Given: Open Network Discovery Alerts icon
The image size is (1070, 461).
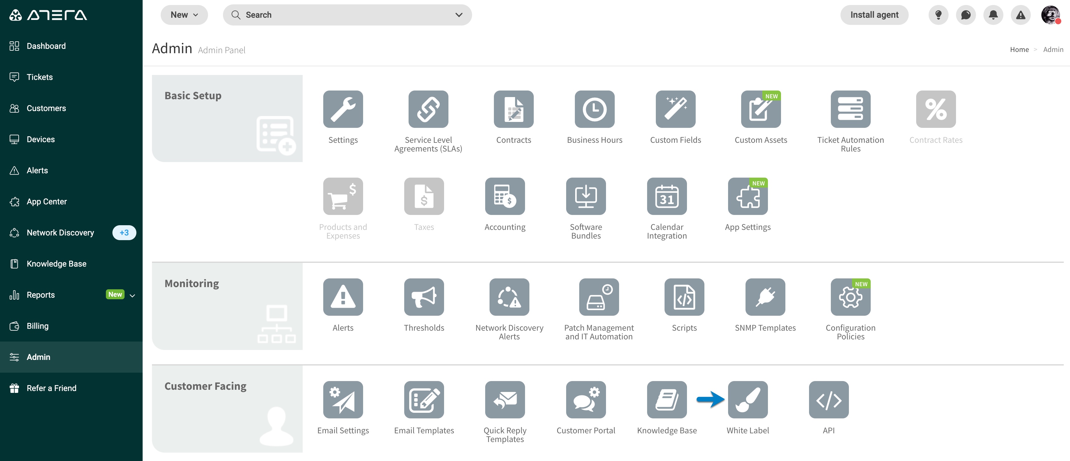Looking at the screenshot, I should [x=509, y=297].
